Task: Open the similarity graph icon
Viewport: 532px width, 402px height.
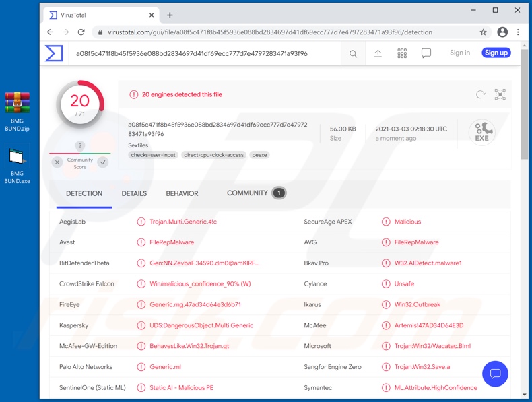Action: point(500,94)
